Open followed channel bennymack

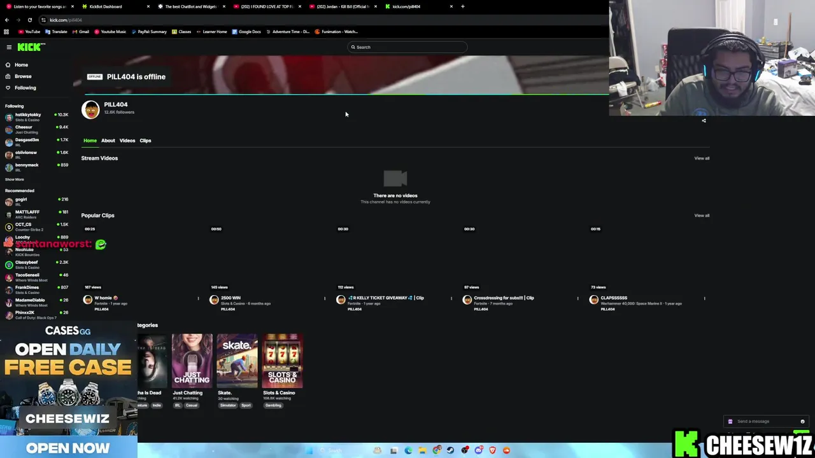point(36,167)
